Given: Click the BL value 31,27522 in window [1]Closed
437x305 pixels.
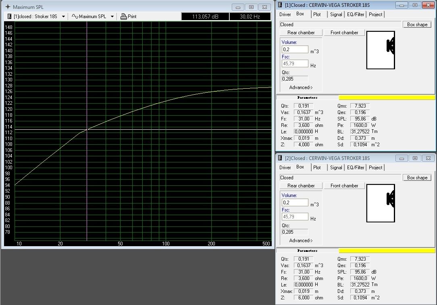Looking at the screenshot, I should [360, 131].
